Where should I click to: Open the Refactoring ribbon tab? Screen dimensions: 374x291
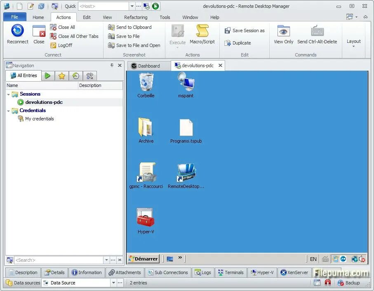[x=136, y=17]
